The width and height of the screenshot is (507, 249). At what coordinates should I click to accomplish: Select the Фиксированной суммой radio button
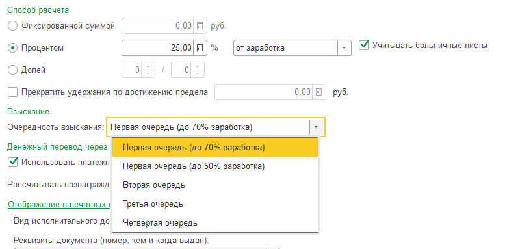pyautogui.click(x=12, y=26)
